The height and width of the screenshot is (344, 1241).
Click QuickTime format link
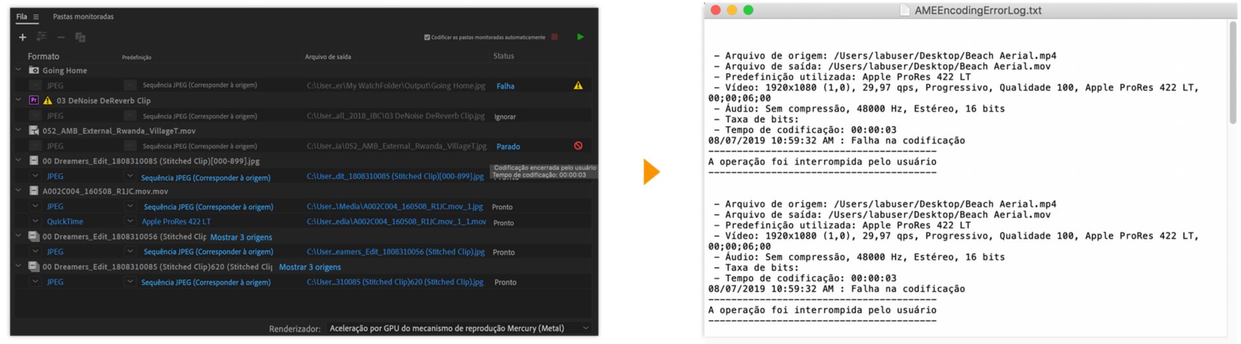[x=65, y=221]
